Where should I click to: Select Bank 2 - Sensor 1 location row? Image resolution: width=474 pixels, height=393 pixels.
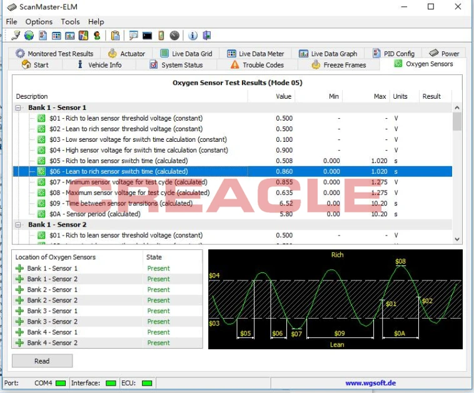coord(107,290)
